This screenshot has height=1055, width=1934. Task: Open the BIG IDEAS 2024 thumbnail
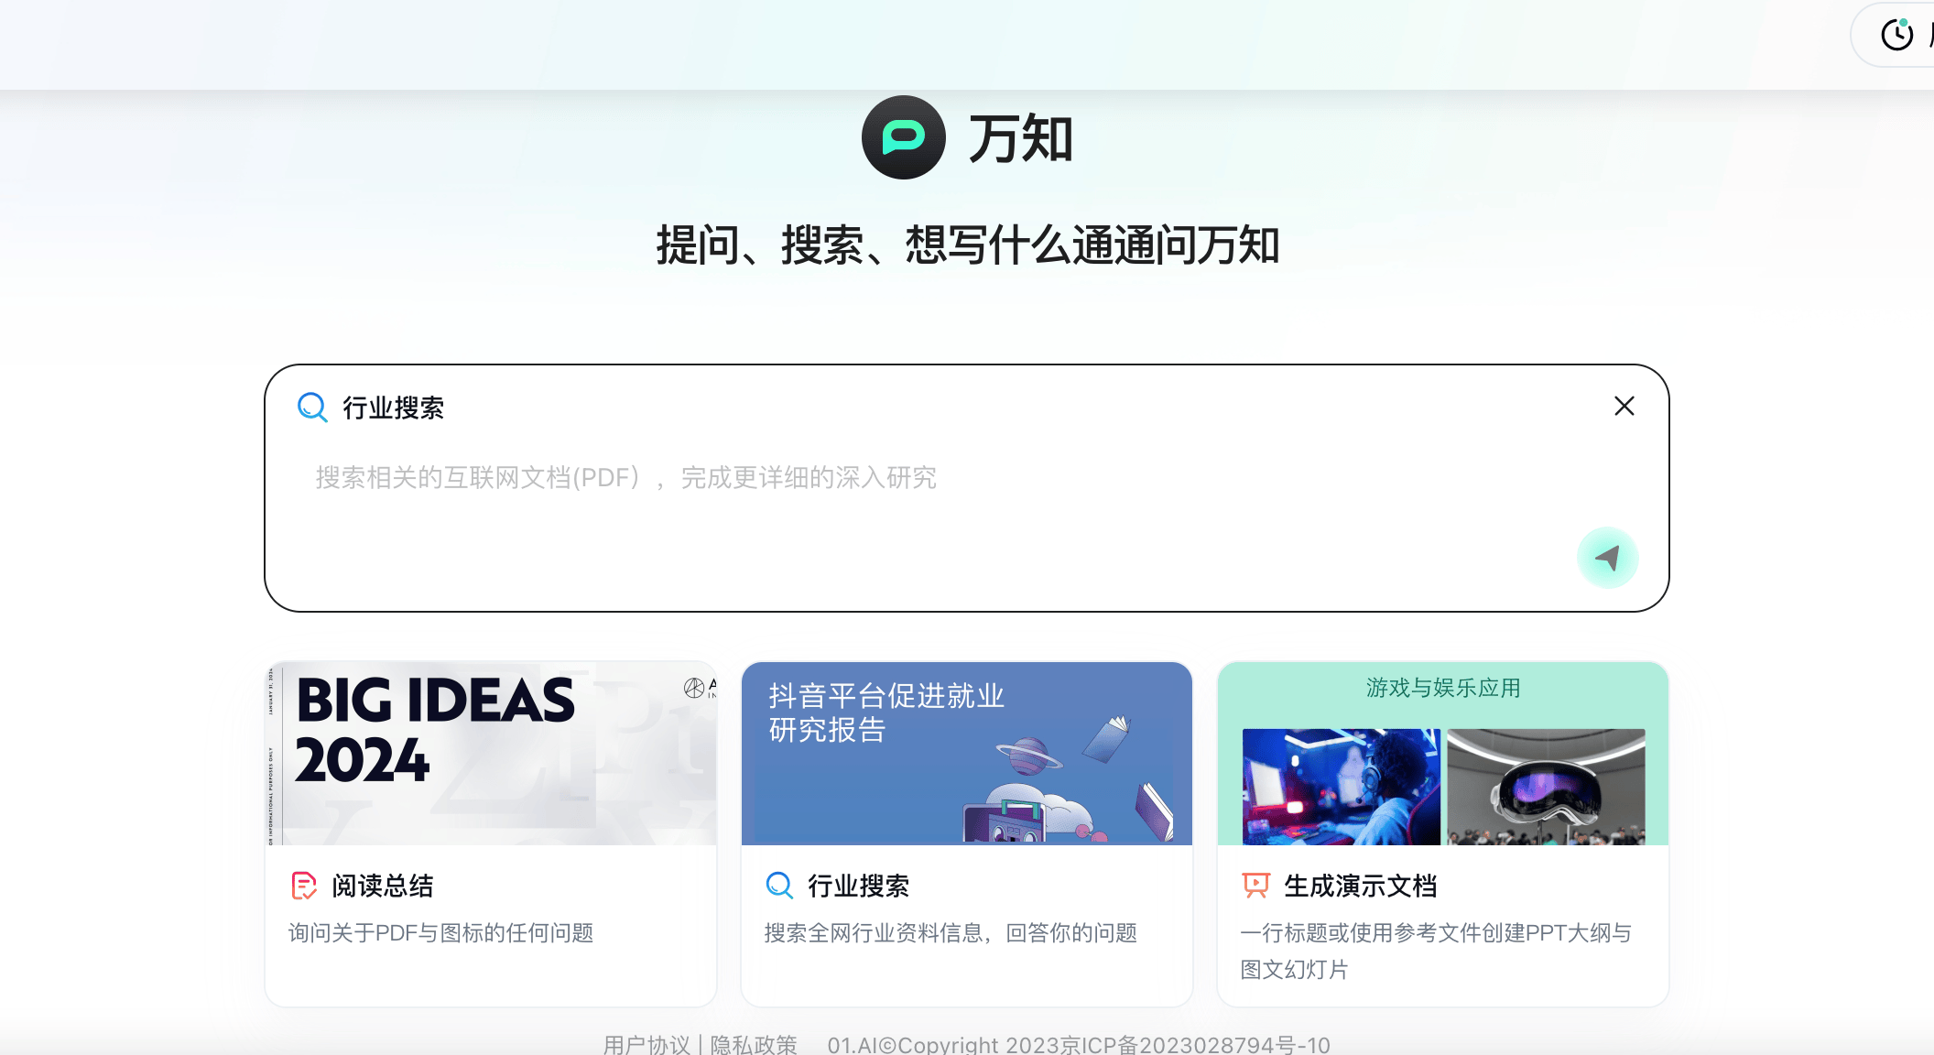coord(491,753)
